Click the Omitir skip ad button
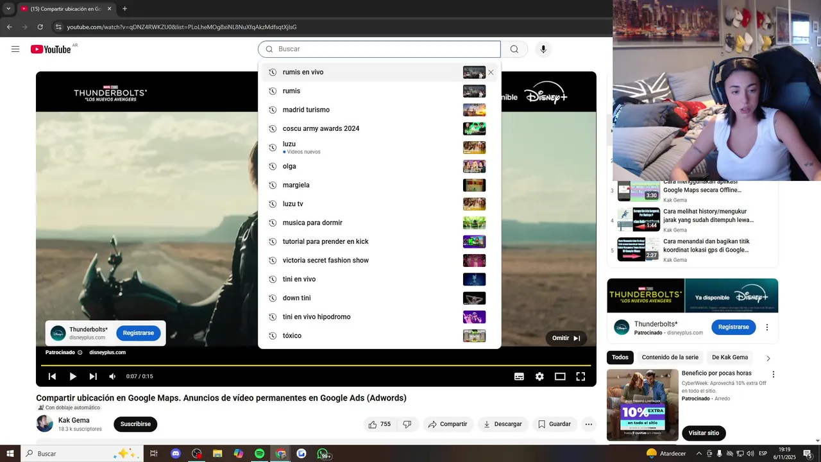 click(566, 338)
